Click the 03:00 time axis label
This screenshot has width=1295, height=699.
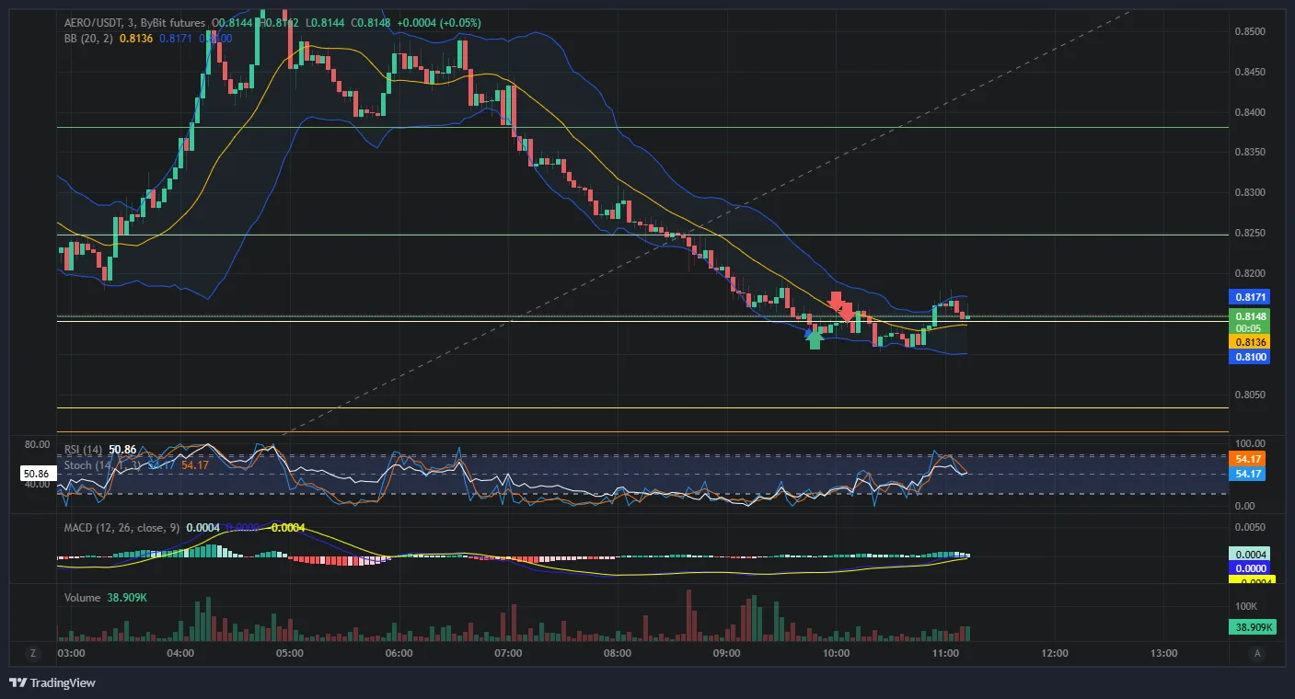[x=71, y=654]
